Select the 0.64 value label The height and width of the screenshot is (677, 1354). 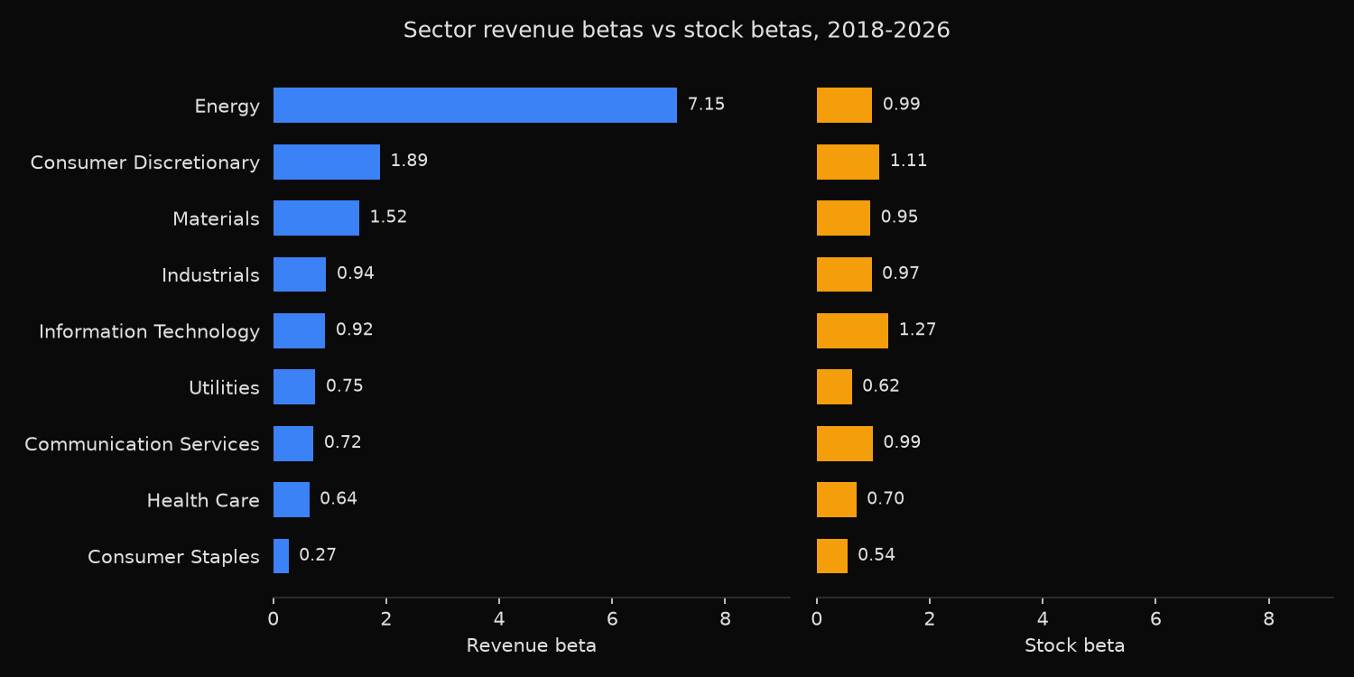coord(338,499)
